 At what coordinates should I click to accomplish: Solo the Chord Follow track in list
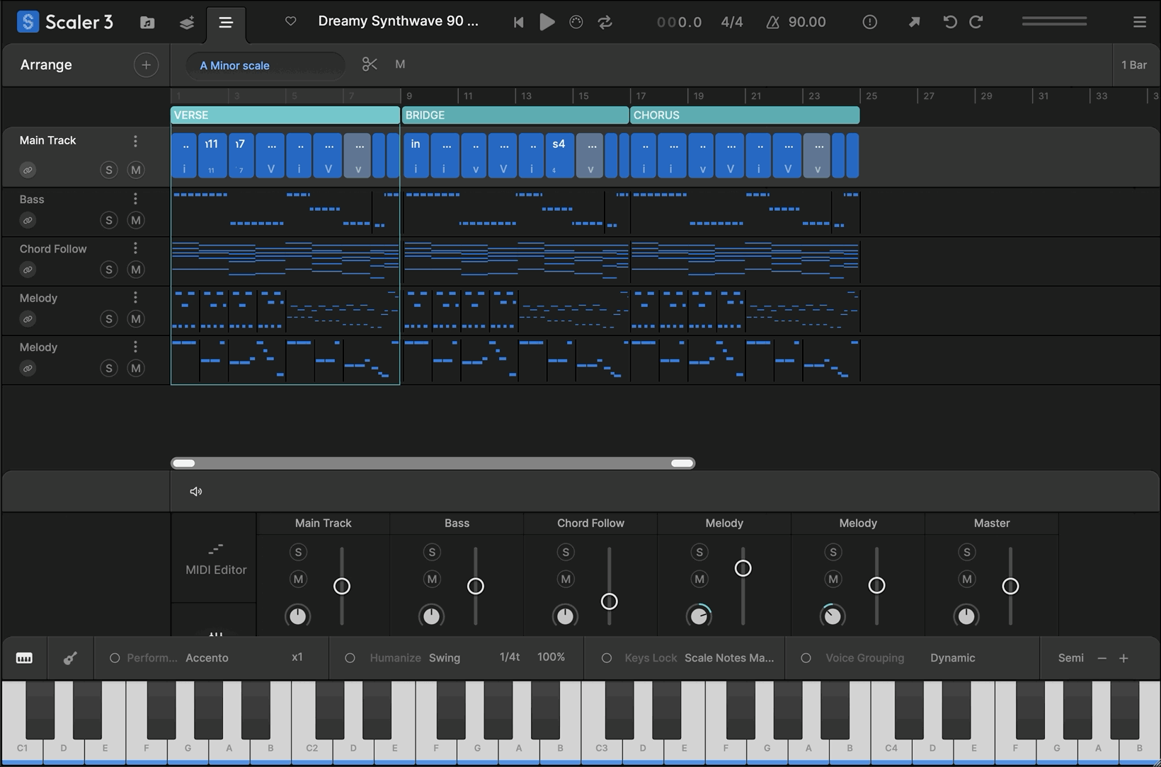click(x=108, y=270)
